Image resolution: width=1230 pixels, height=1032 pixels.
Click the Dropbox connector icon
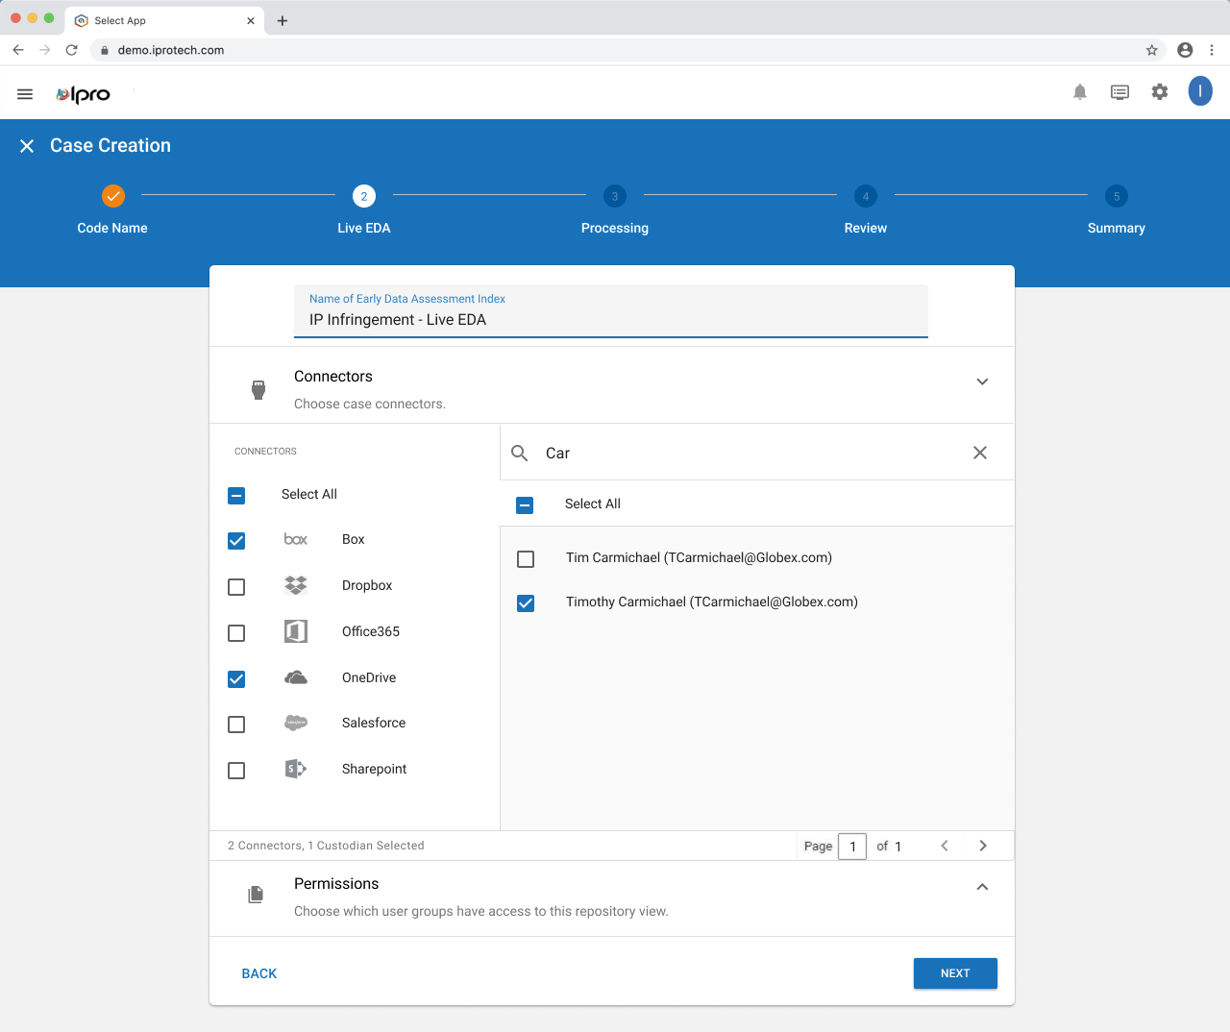click(x=295, y=585)
